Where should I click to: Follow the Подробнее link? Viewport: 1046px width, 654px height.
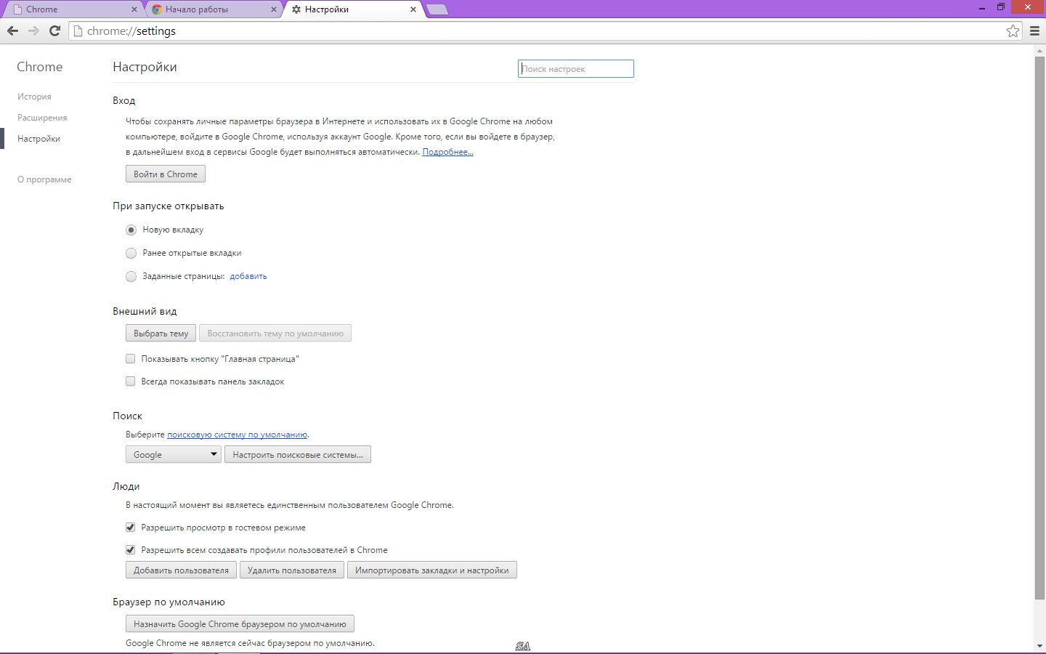click(x=447, y=152)
